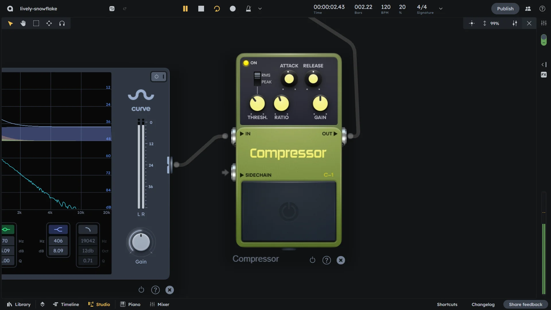Open the metronome settings icon
The height and width of the screenshot is (310, 551).
pos(249,9)
